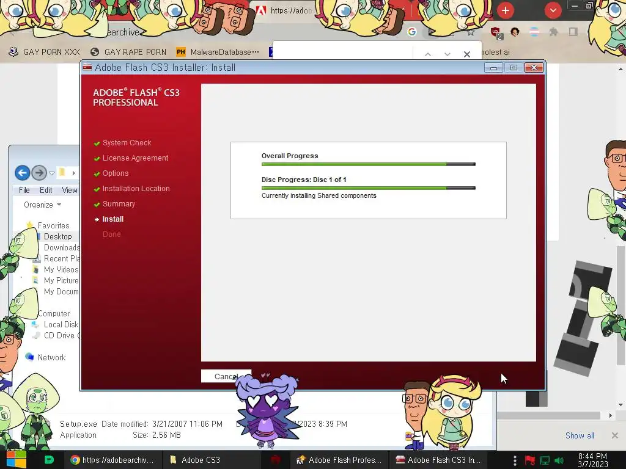The width and height of the screenshot is (626, 469).
Task: Open the dark red icon on the taskbar
Action: (x=276, y=460)
